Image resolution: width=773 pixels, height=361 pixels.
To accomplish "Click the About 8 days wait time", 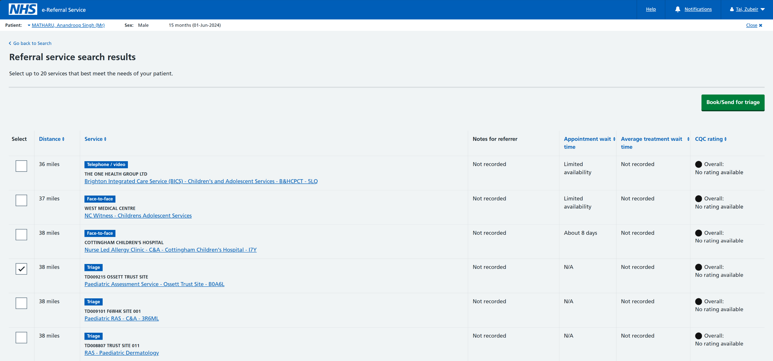I will 581,233.
